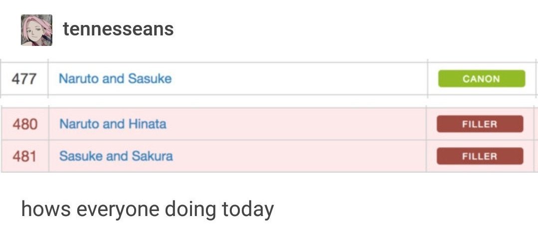Open the Sasuke and Sakura episode link
This screenshot has width=538, height=227.
(x=116, y=156)
